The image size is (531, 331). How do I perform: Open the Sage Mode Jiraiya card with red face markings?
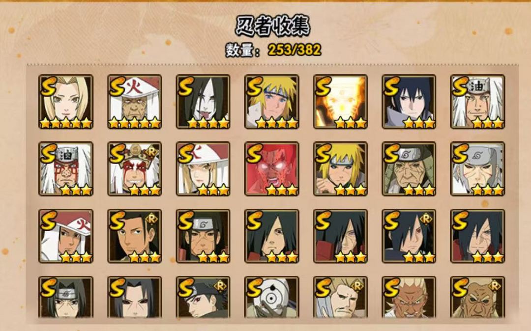pos(66,169)
